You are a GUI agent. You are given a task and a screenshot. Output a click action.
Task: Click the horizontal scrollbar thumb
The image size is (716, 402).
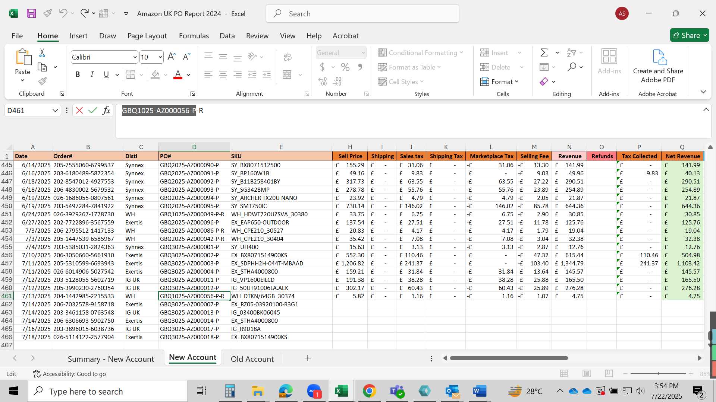click(x=509, y=358)
